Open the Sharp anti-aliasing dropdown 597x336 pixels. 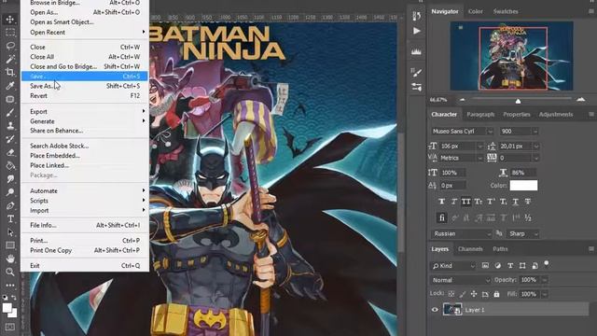(x=523, y=233)
